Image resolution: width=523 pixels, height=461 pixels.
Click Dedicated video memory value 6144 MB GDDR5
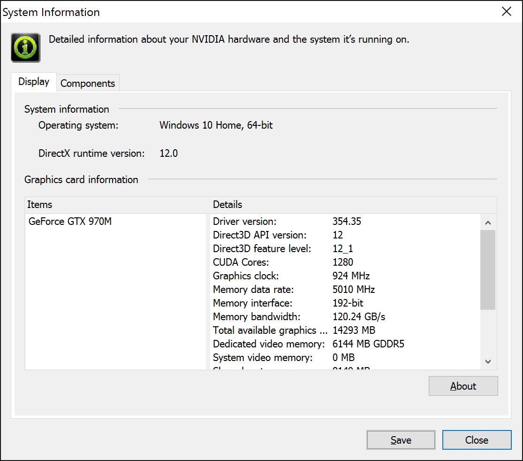tap(368, 344)
